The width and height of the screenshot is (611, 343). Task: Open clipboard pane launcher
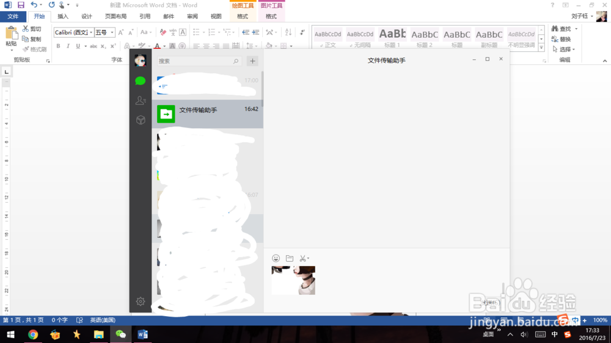click(x=48, y=61)
